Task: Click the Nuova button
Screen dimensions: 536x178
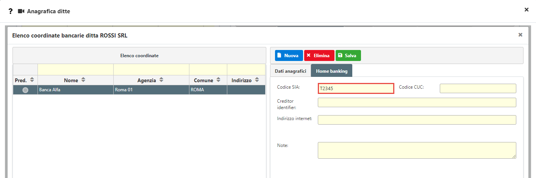Action: click(x=289, y=55)
